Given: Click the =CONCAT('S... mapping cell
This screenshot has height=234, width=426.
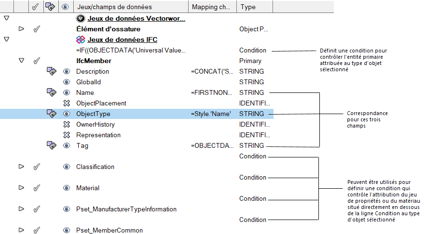Looking at the screenshot, I should coord(212,71).
